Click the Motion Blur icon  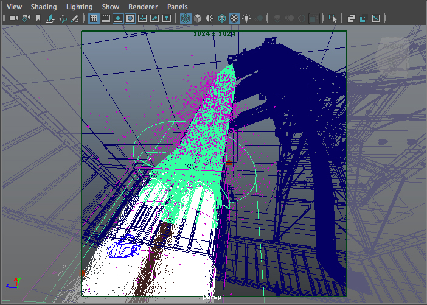pos(289,18)
